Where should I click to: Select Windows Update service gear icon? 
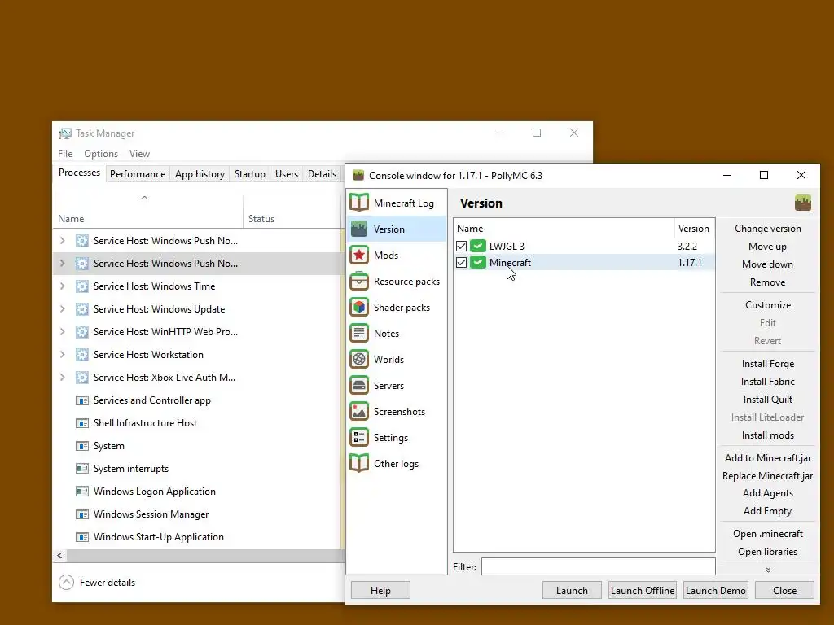click(82, 309)
